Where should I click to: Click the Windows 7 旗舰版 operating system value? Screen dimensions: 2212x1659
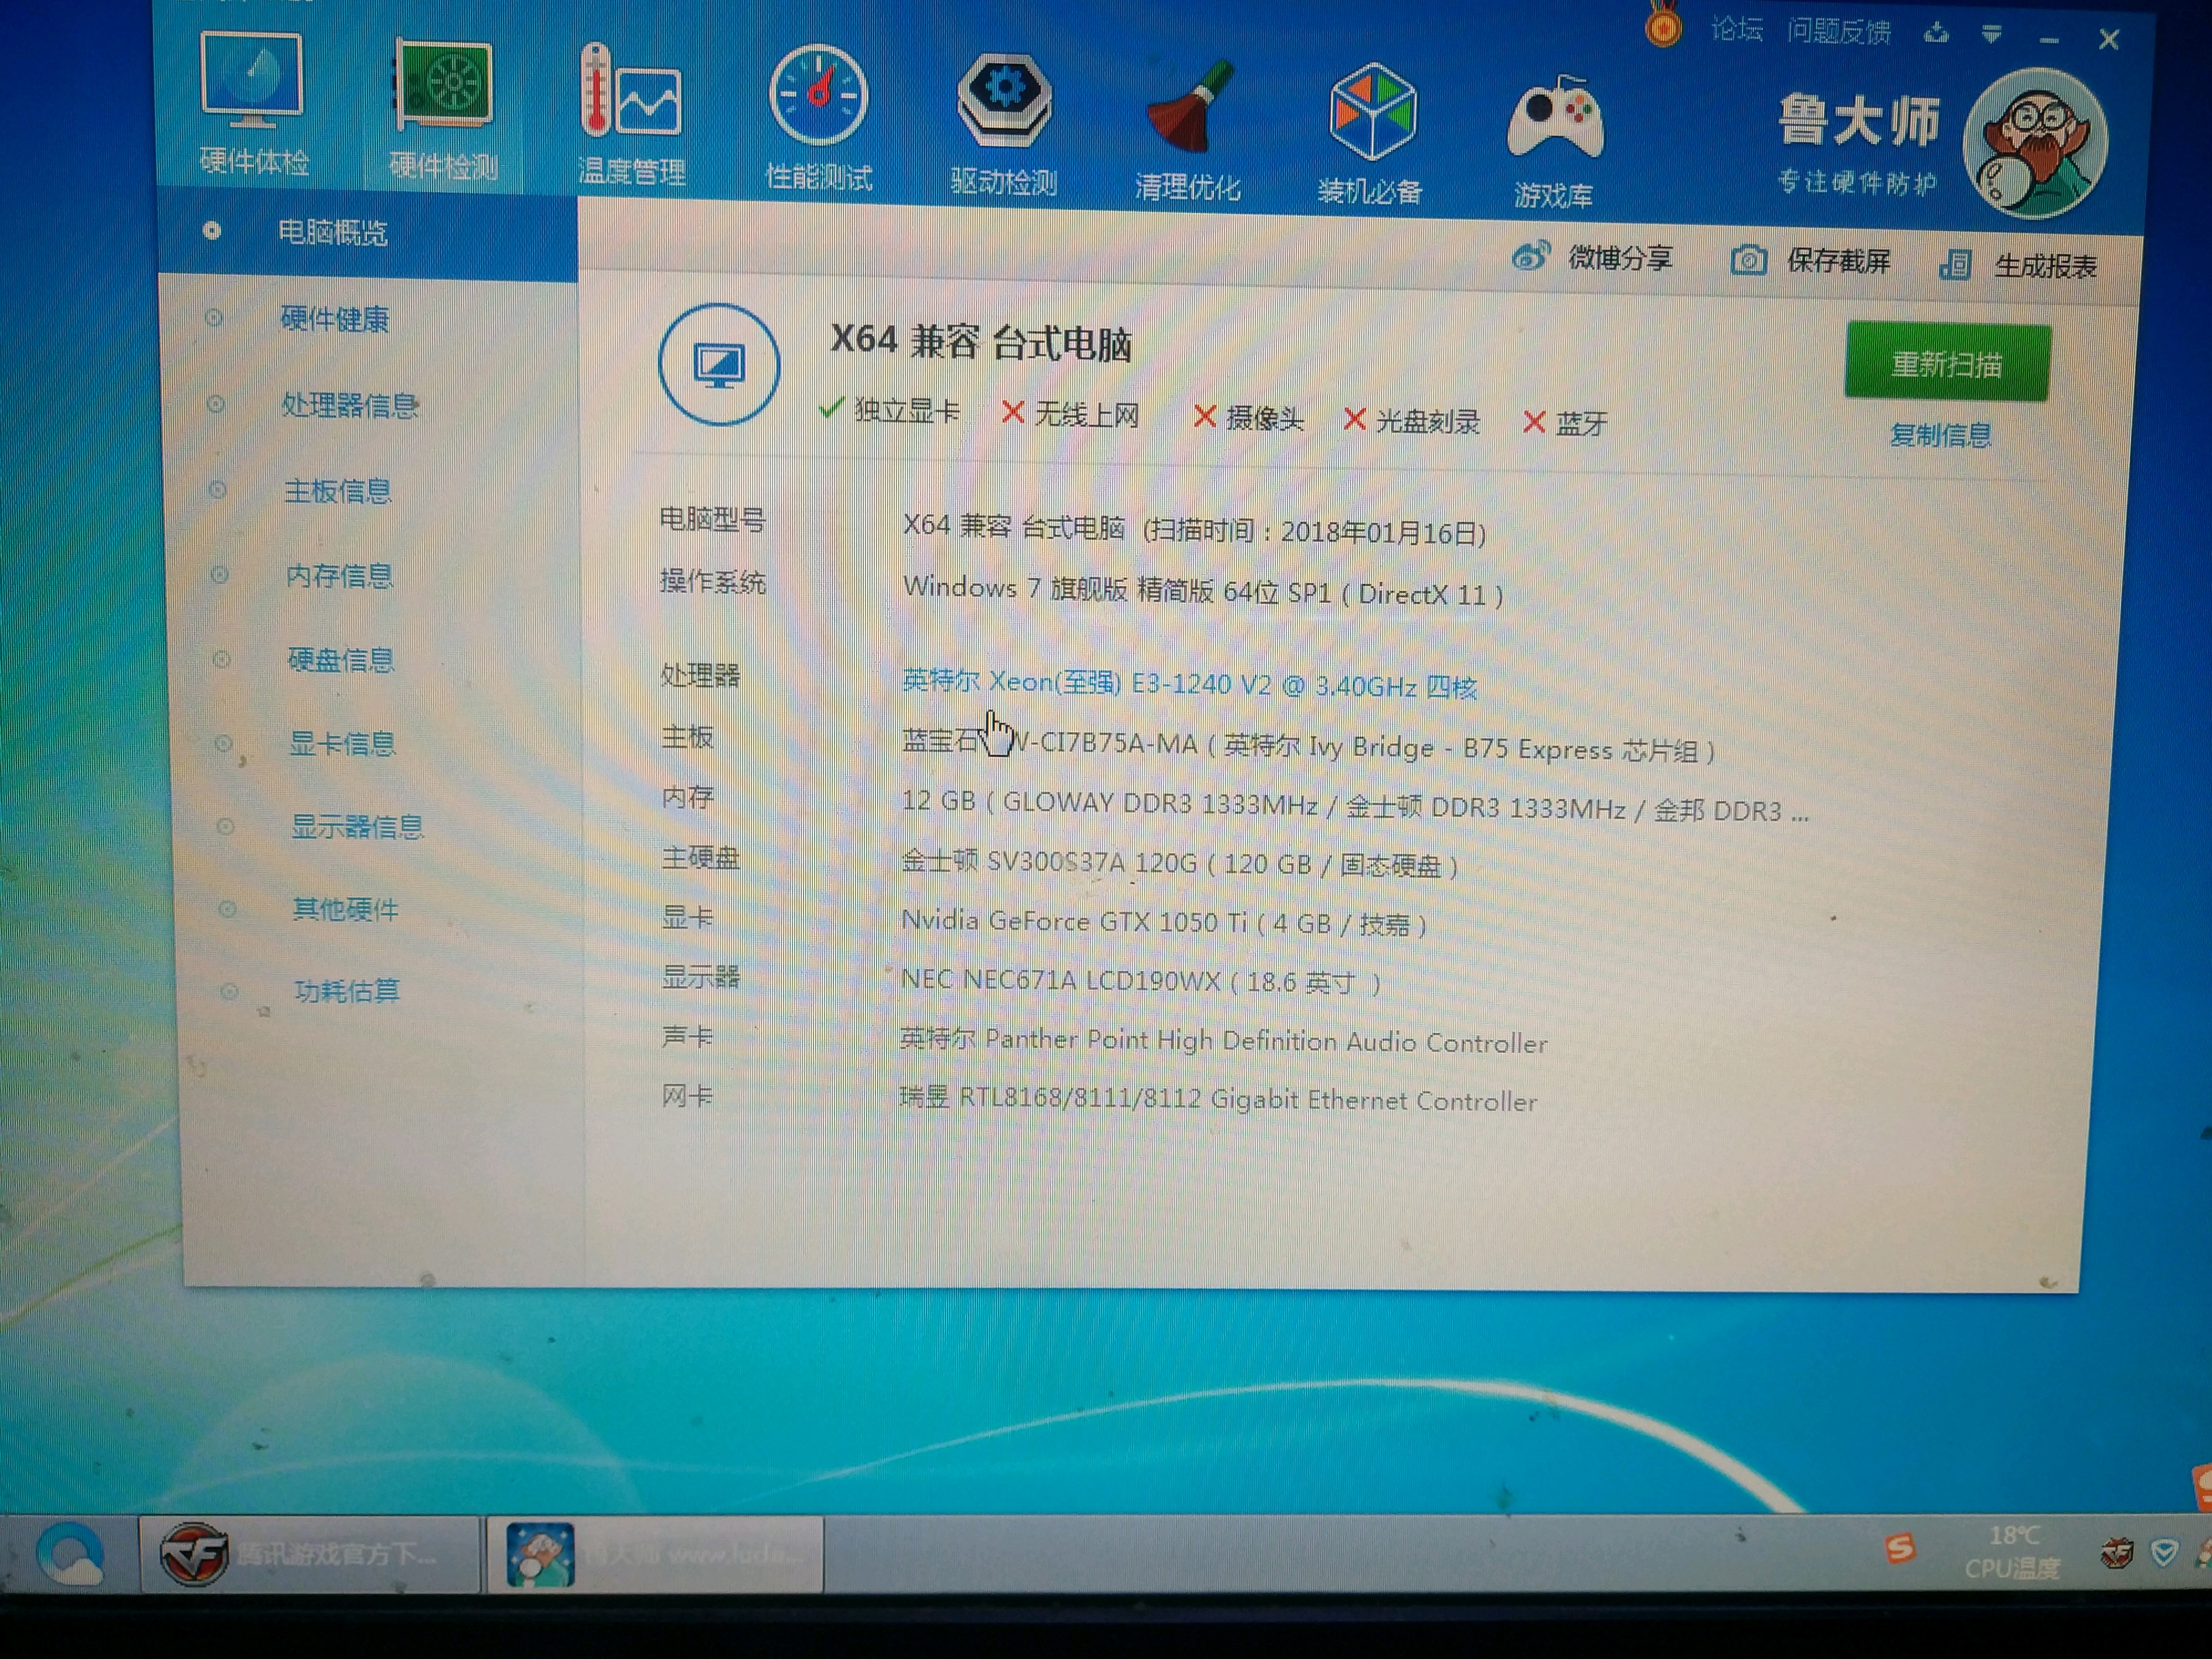1203,591
